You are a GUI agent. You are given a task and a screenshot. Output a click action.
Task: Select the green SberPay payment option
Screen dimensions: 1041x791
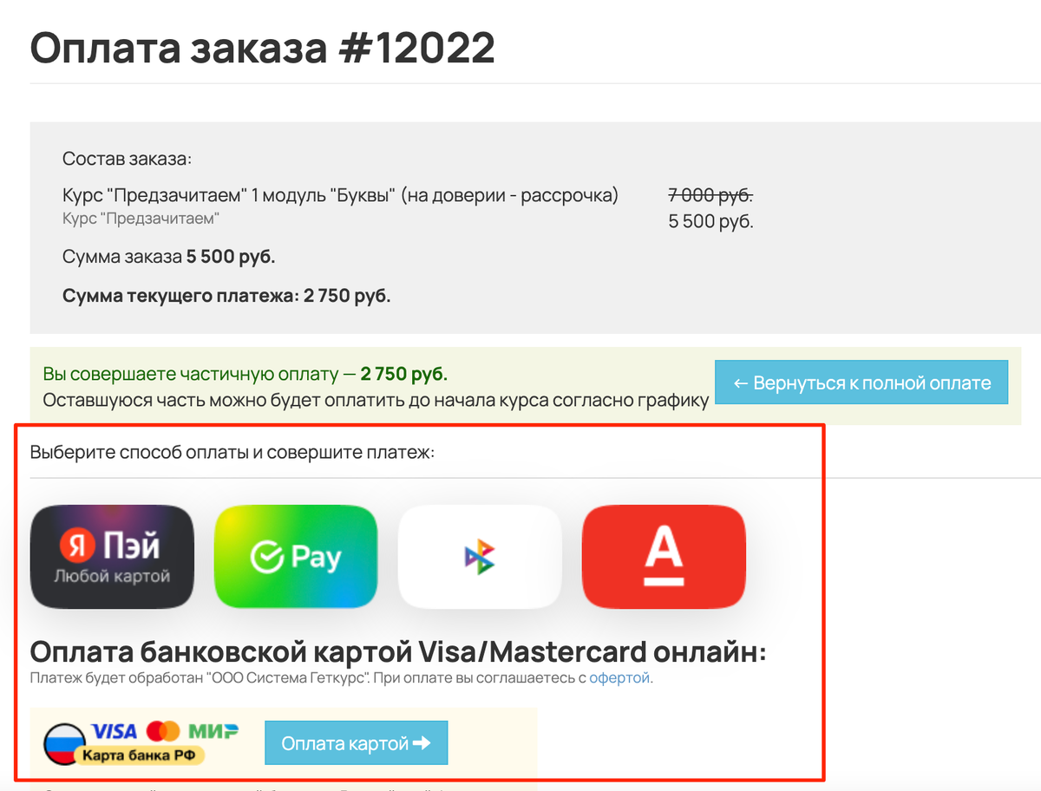[296, 556]
